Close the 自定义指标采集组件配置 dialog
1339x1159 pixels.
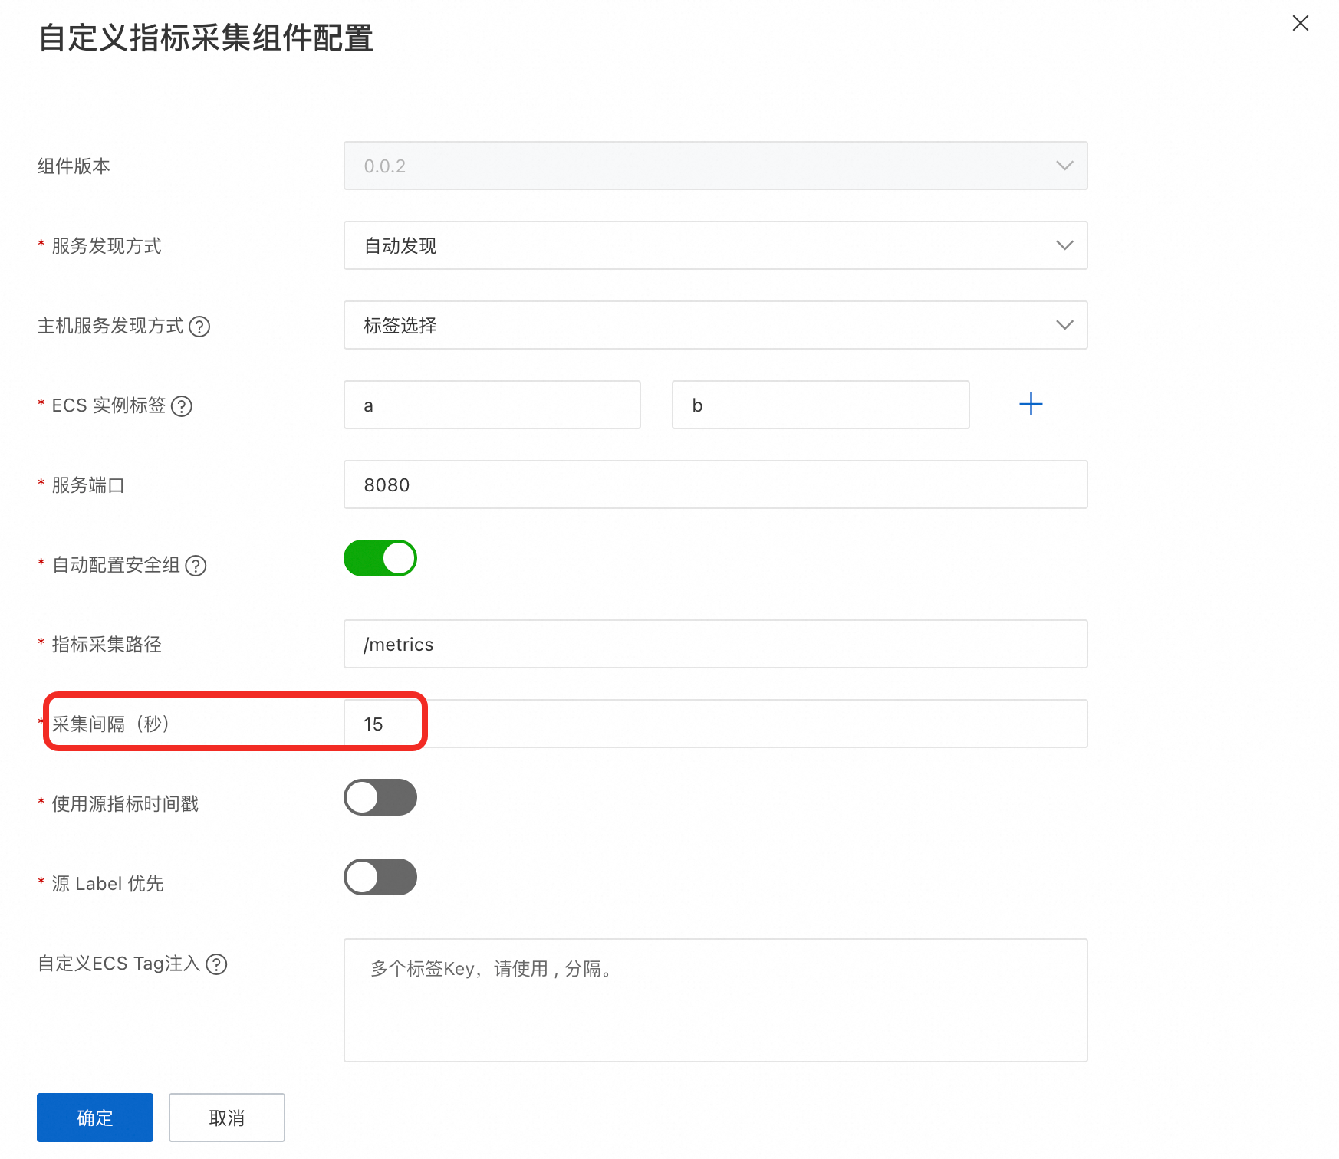(x=1300, y=24)
